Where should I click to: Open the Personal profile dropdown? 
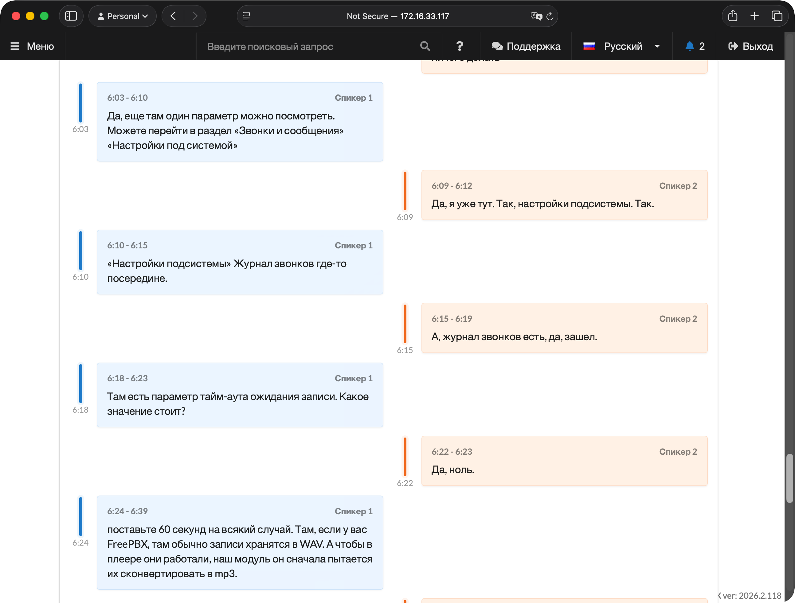[123, 16]
